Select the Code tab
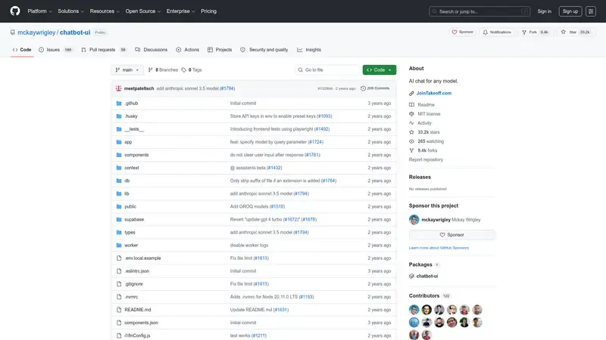This screenshot has width=606, height=340. 22,50
